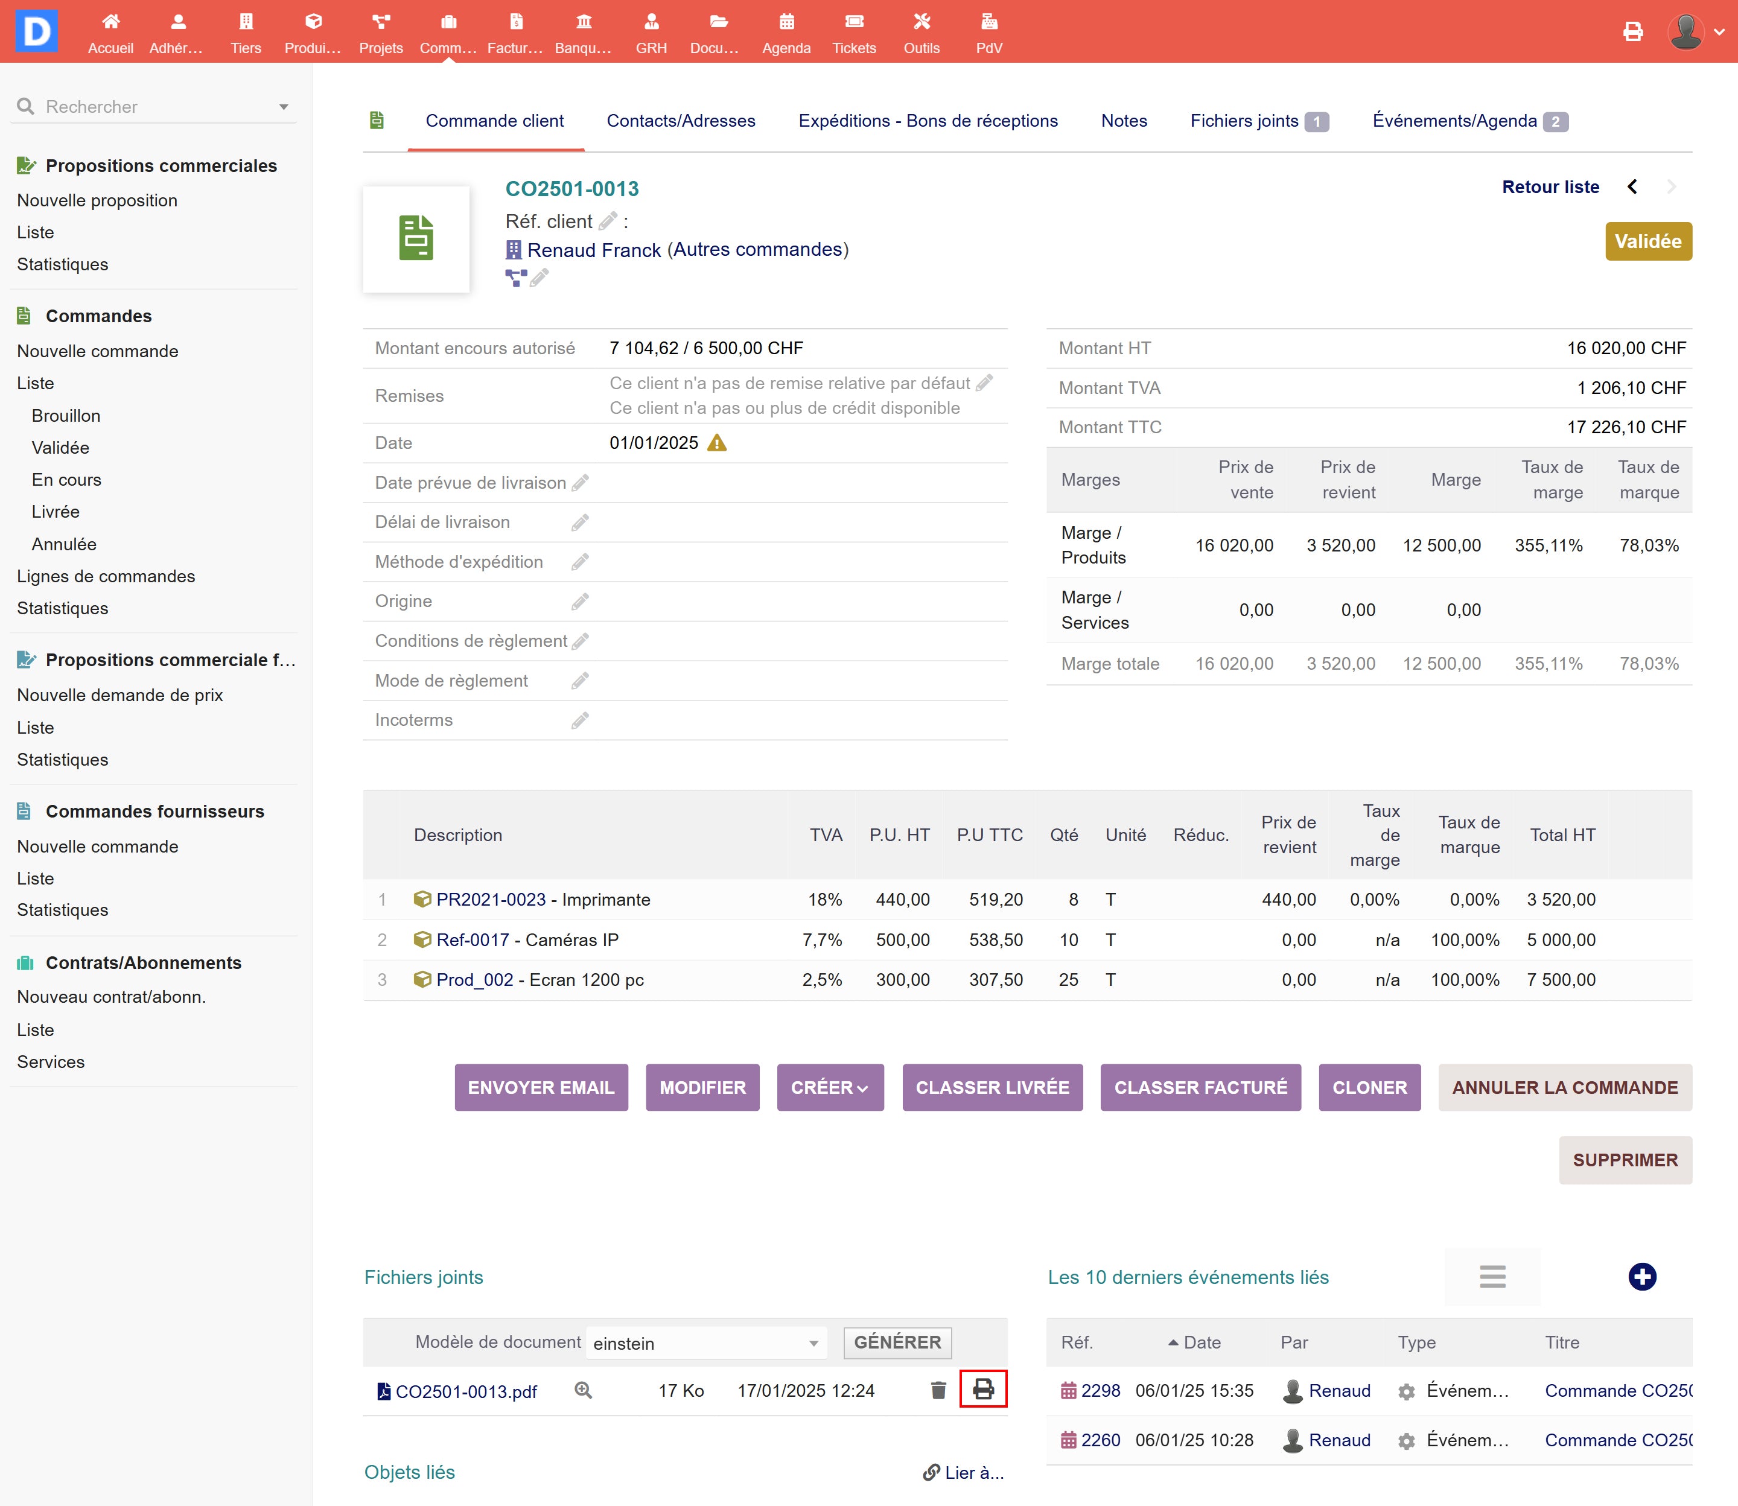Delete the CO2501-0013.pdf file via trash icon

tap(938, 1390)
